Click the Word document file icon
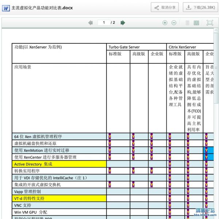Screen dimensions: 219x219 coord(6,8)
